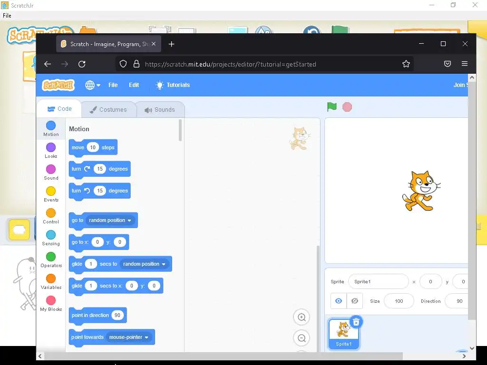Open the File menu in Scratch
Screen dimensions: 487x365
coord(113,85)
